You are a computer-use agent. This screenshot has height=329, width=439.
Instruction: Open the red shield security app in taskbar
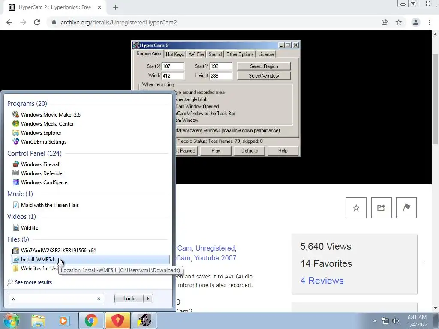(x=118, y=320)
